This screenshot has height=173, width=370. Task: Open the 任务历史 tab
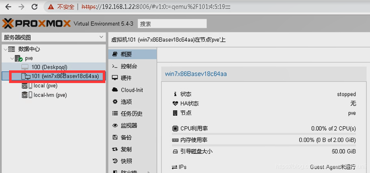pyautogui.click(x=133, y=114)
